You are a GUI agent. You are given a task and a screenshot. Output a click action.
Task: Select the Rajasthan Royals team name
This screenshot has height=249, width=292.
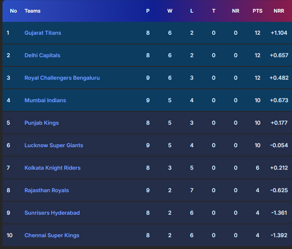(x=47, y=190)
